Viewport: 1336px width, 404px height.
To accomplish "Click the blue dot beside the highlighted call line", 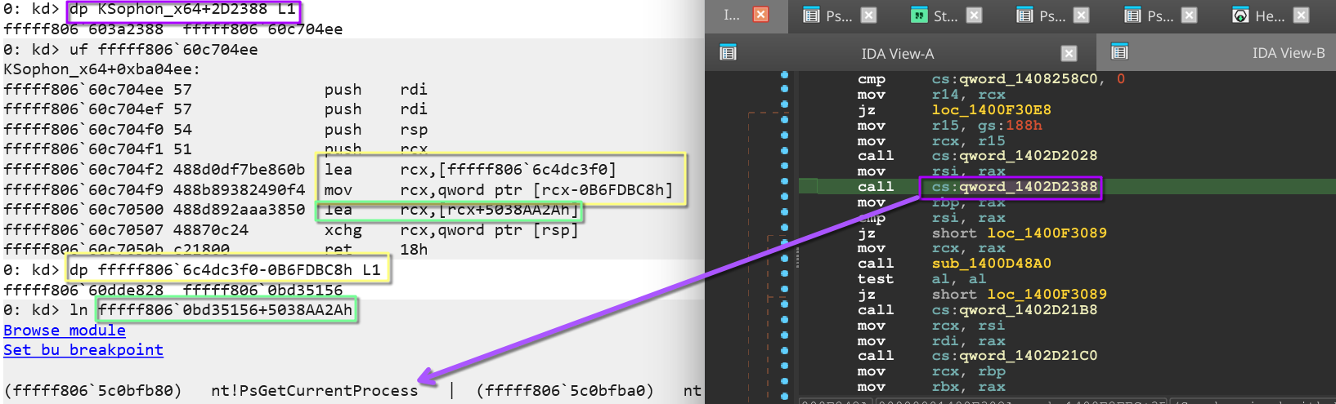I will pos(784,187).
